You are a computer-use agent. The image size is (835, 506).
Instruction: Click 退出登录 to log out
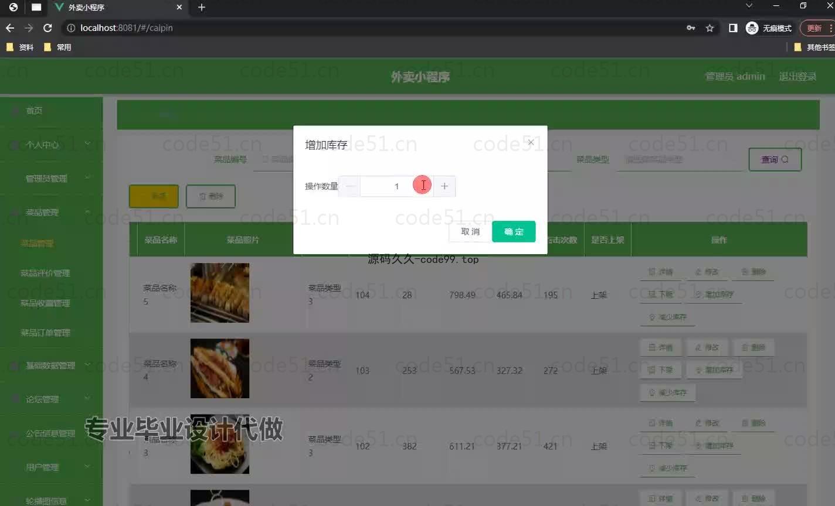pyautogui.click(x=797, y=76)
